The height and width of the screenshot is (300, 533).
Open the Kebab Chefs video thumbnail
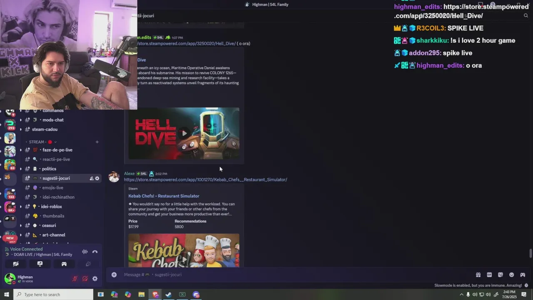click(184, 250)
